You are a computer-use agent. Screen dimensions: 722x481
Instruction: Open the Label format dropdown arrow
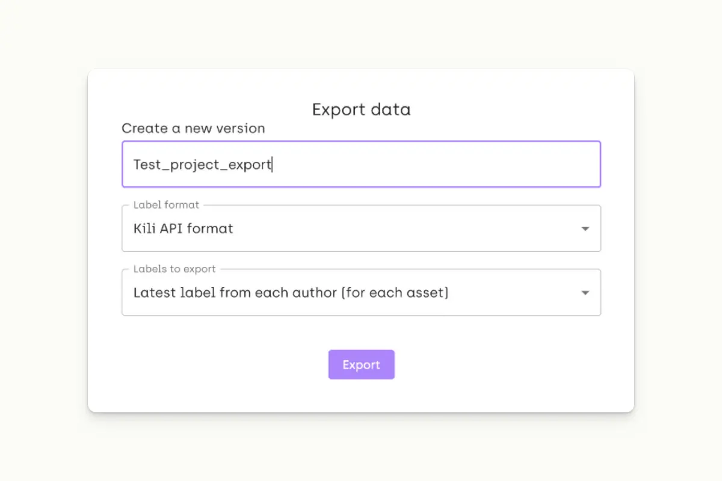tap(584, 228)
